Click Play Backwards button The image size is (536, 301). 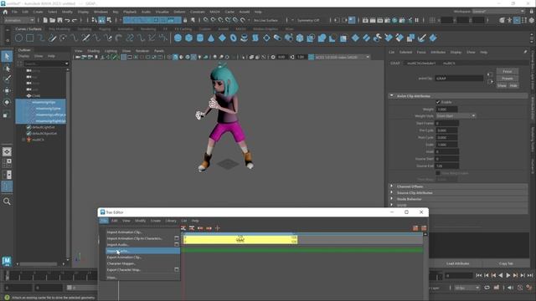[x=501, y=275]
